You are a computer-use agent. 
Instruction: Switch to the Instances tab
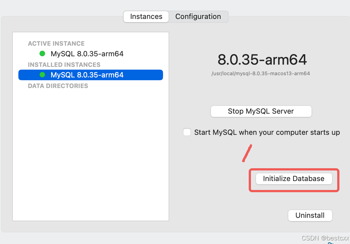click(146, 16)
